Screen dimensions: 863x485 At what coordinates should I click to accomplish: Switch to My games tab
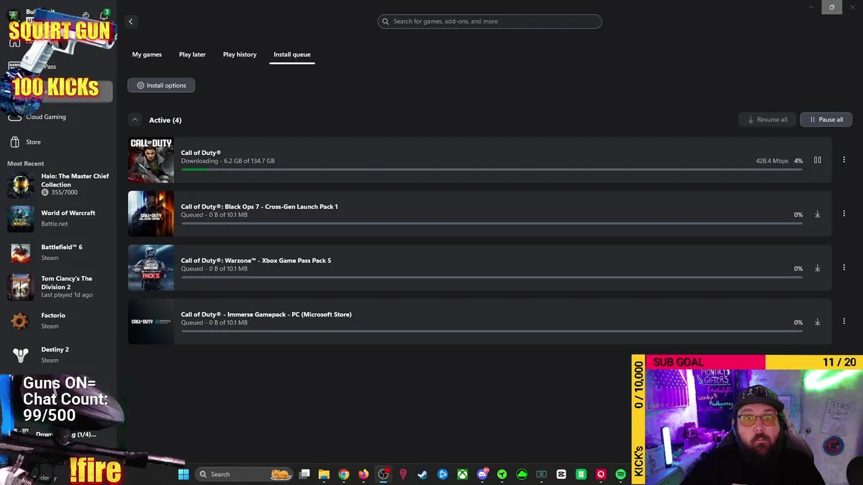147,55
